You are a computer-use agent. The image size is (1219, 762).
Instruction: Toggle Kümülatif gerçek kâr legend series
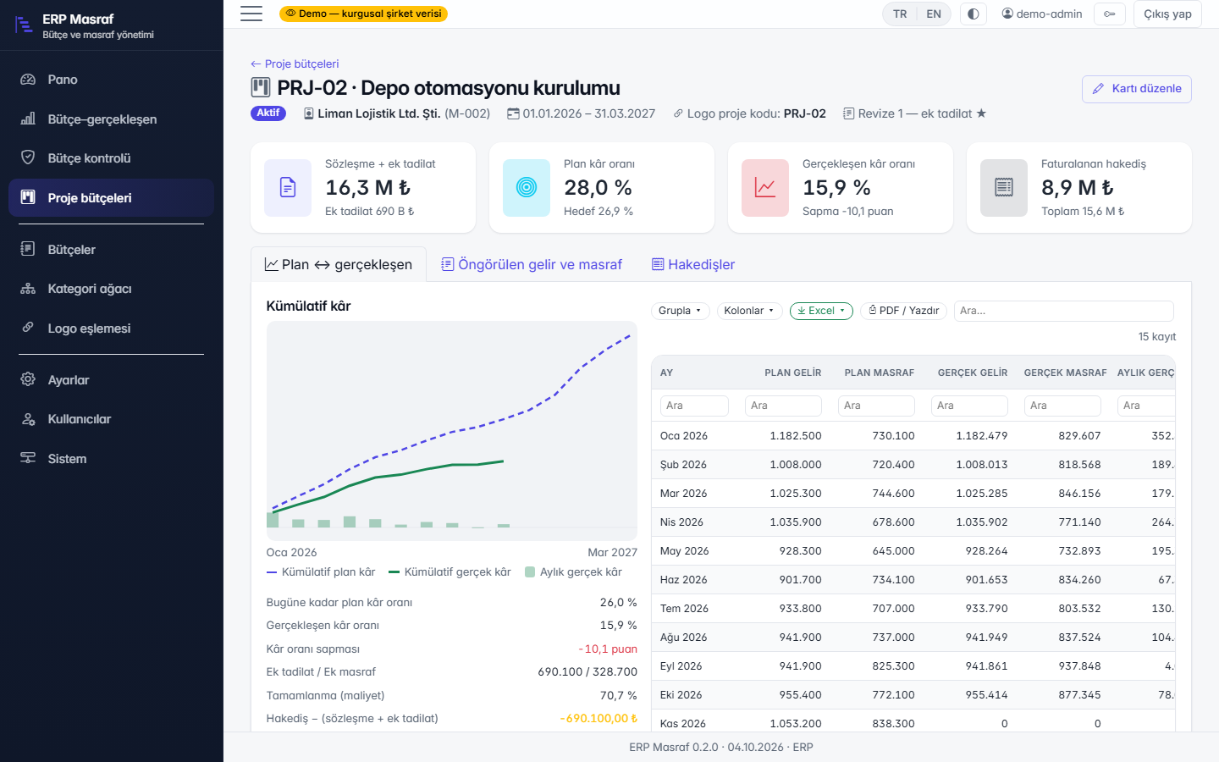pyautogui.click(x=450, y=572)
